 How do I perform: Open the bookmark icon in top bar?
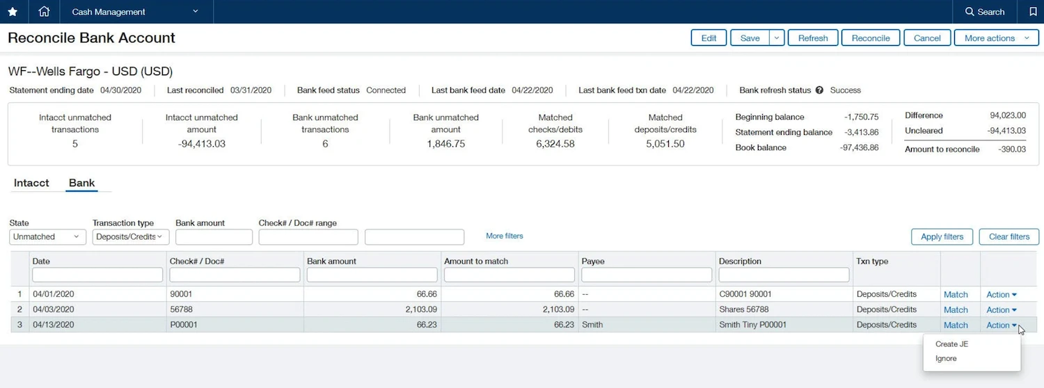(1032, 12)
